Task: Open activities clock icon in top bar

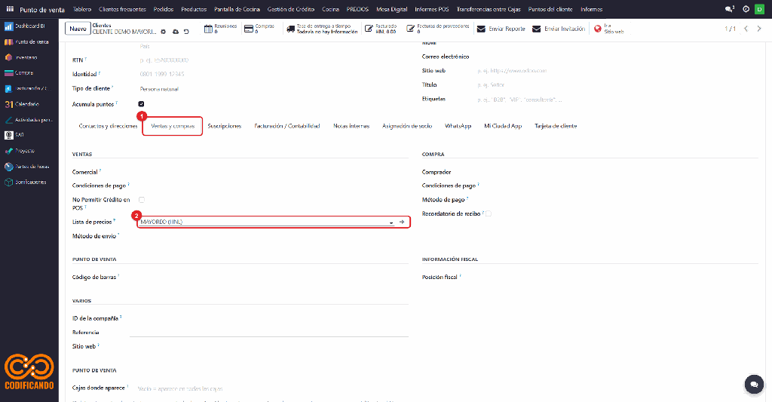Action: pos(746,9)
